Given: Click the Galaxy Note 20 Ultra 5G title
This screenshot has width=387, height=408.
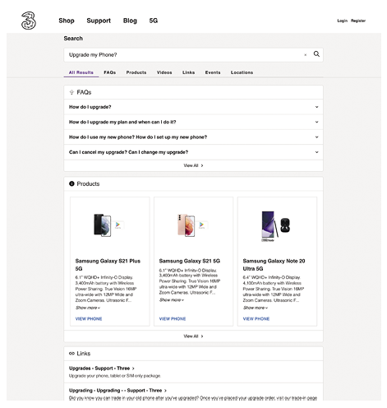Looking at the screenshot, I should (274, 265).
